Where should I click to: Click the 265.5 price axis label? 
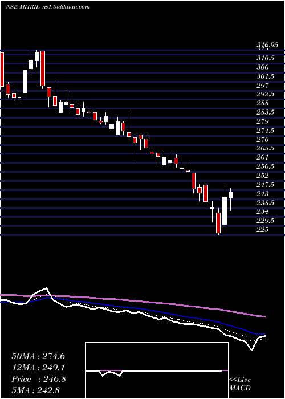(x=265, y=148)
